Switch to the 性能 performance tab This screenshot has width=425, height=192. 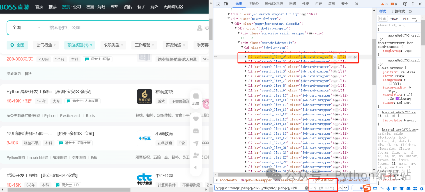306,4
